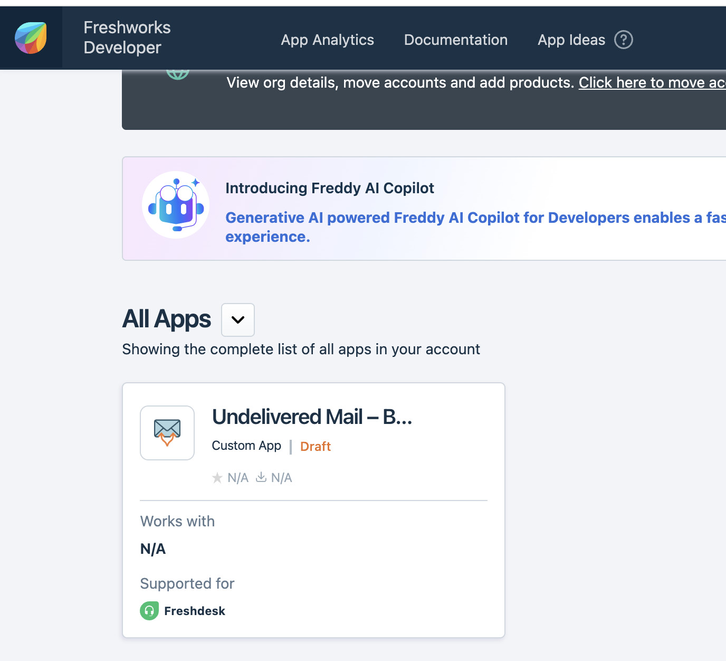Screen dimensions: 726x661
Task: Follow the 'Click here to move' accounts link
Action: [652, 83]
